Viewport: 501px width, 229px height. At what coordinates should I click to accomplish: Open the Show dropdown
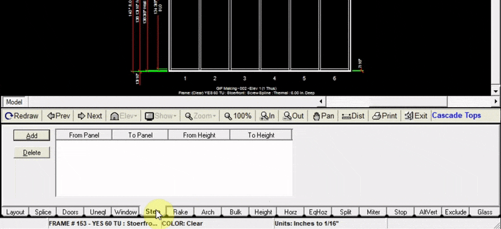160,116
